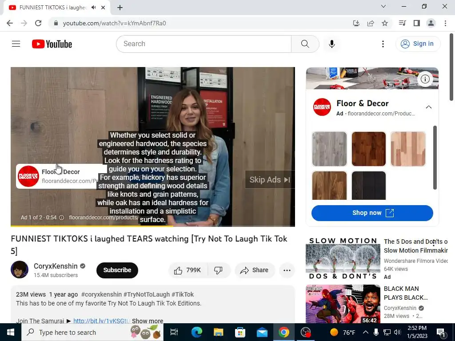Select the black wood flooring swatch

[368, 186]
